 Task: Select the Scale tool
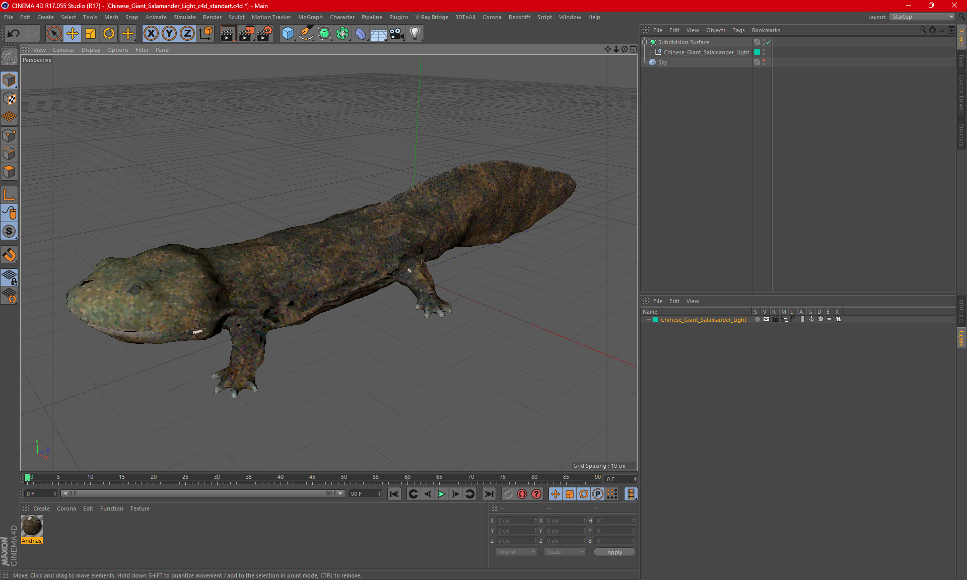click(x=91, y=34)
